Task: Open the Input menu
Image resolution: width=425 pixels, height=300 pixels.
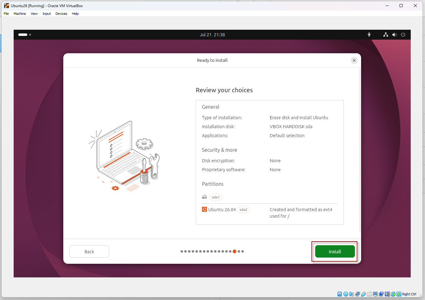Action: (x=47, y=14)
